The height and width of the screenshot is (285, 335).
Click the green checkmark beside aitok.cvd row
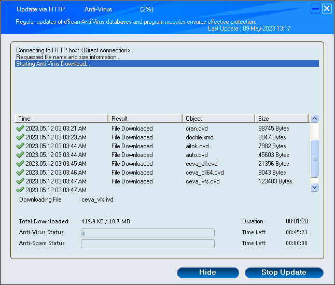click(x=20, y=146)
